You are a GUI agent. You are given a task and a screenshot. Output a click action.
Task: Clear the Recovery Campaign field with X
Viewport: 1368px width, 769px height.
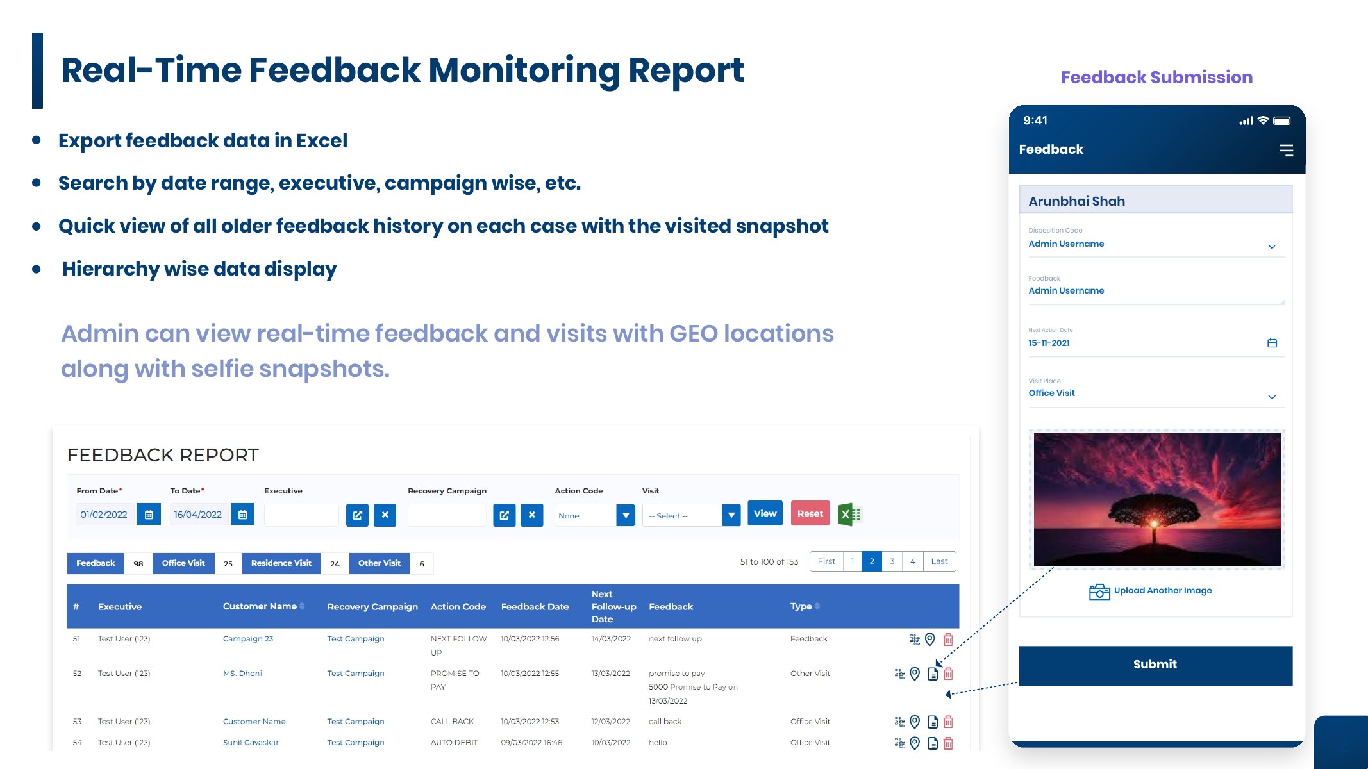(x=532, y=515)
